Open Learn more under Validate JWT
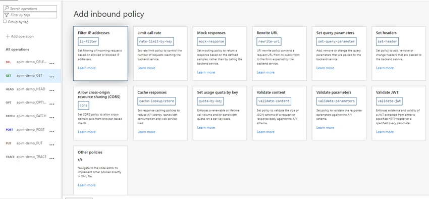The image size is (429, 199). 385,132
